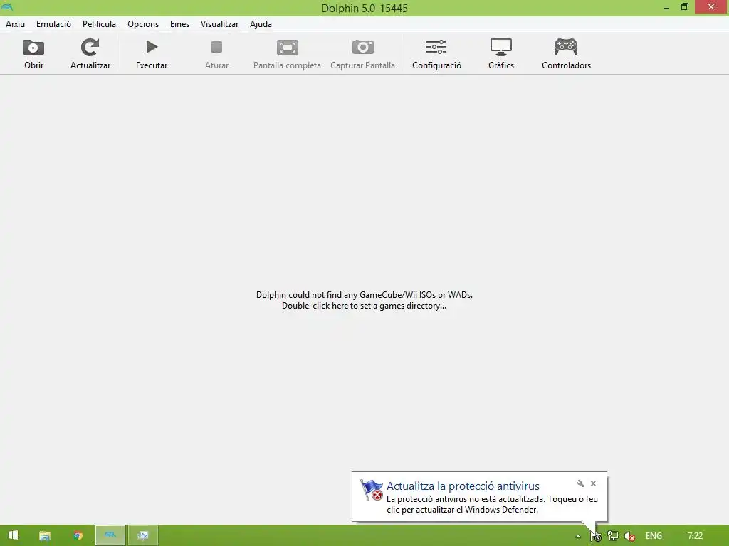Switch input language ENG indicator
The image size is (729, 546).
click(654, 536)
